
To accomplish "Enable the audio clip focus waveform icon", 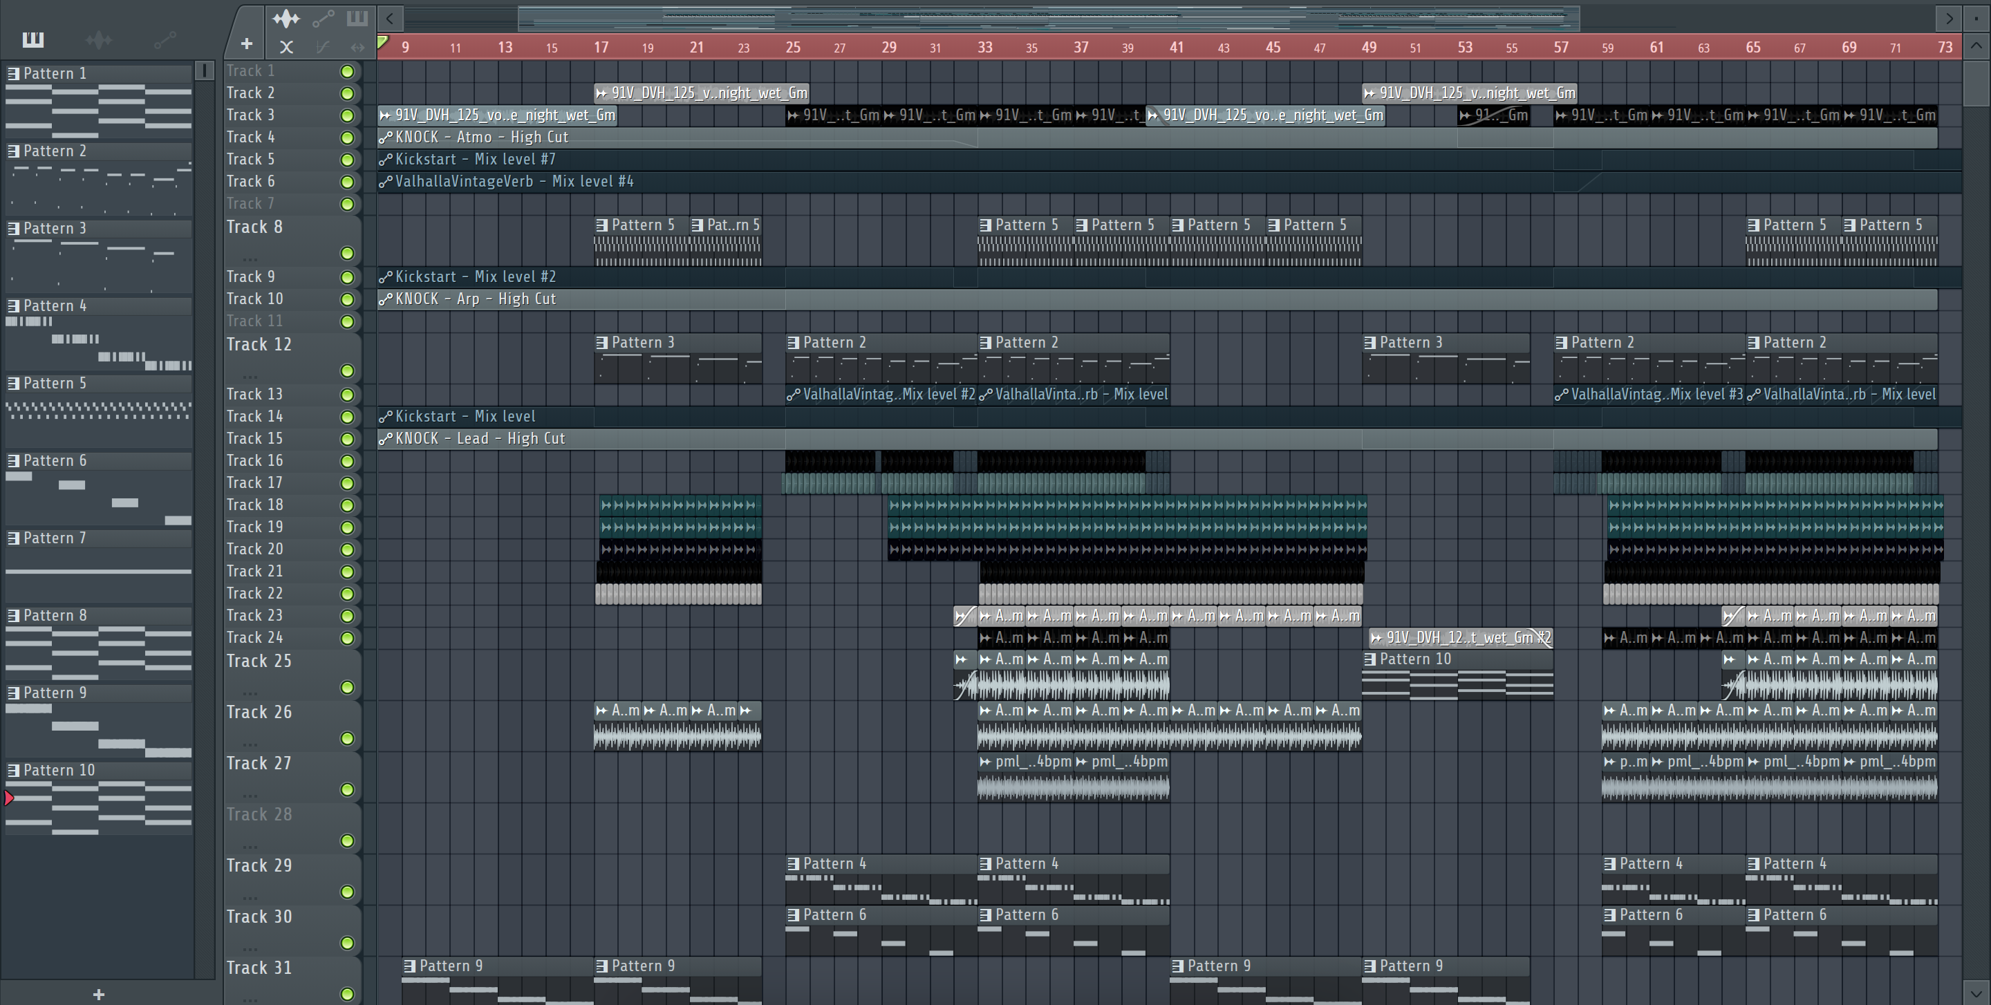I will pos(286,18).
